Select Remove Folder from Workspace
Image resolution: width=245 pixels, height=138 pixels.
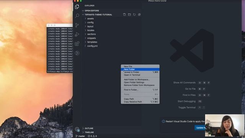point(140,85)
